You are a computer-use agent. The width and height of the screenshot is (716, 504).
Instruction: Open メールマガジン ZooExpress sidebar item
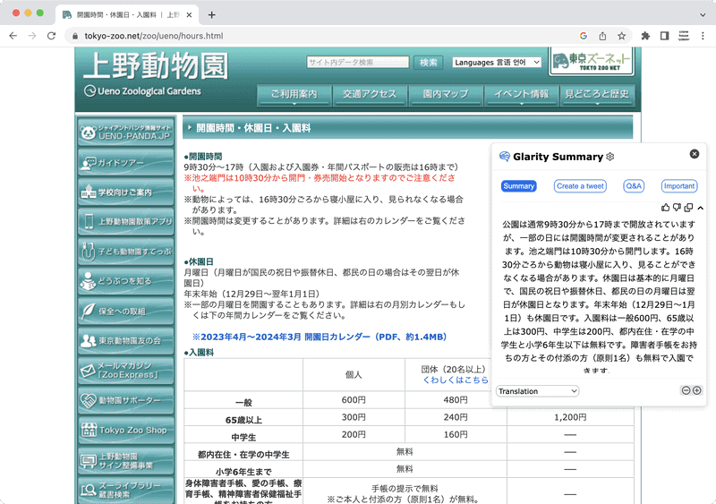[x=125, y=370]
